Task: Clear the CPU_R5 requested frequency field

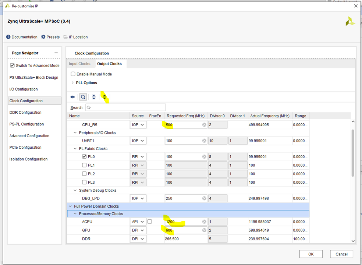Action: click(204, 125)
